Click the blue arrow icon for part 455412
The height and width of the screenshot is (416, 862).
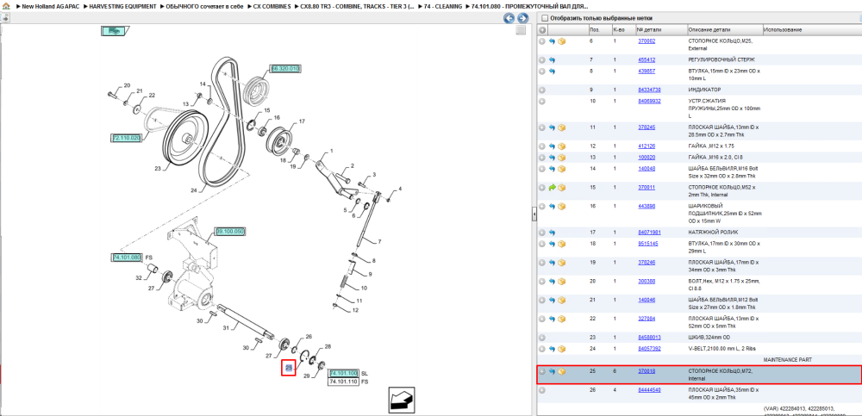552,60
